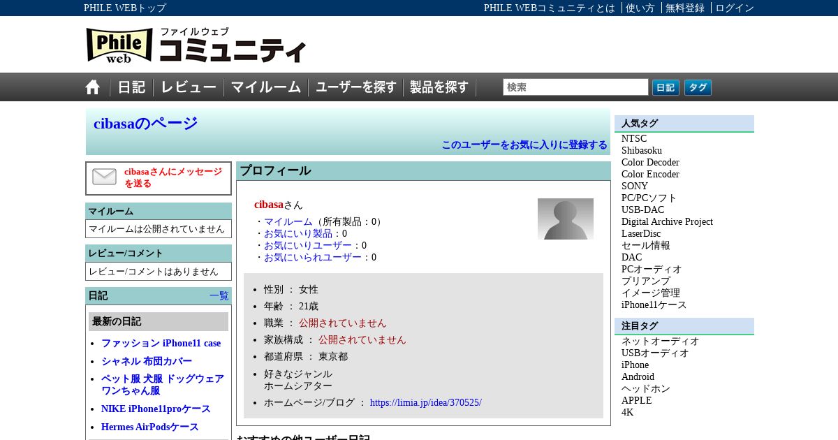Select the Shibasoku popular tag
The image size is (838, 440).
click(x=642, y=150)
